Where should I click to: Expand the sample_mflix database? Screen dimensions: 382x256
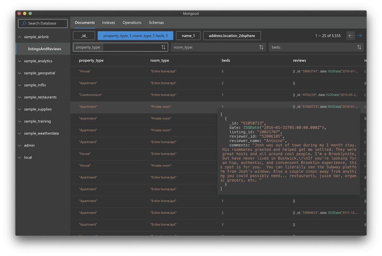point(19,85)
